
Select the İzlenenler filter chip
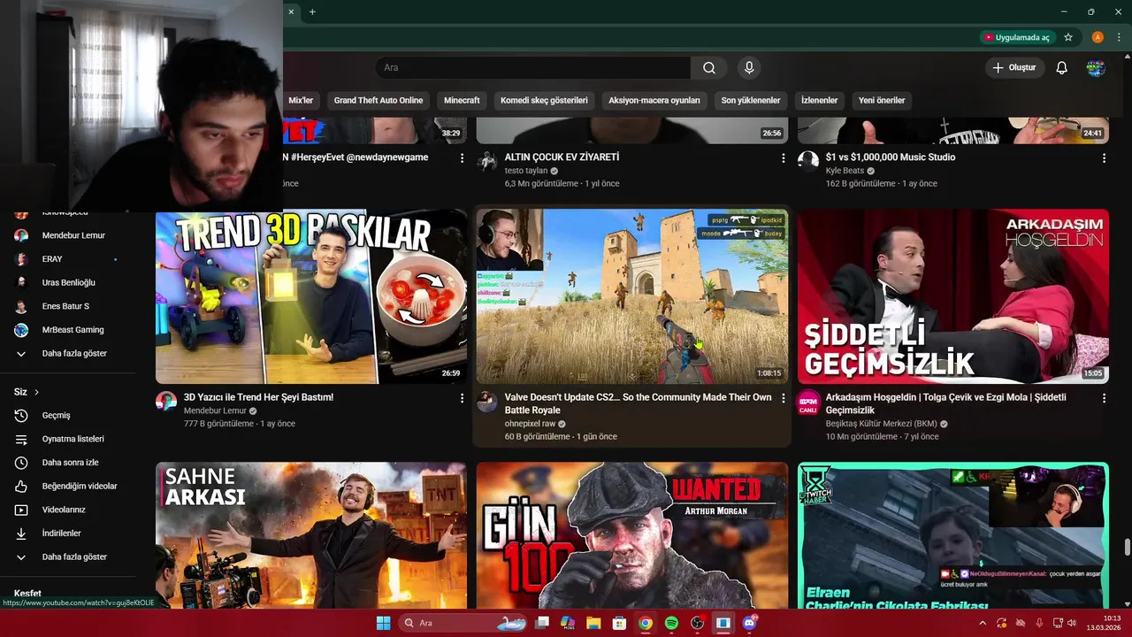[819, 100]
